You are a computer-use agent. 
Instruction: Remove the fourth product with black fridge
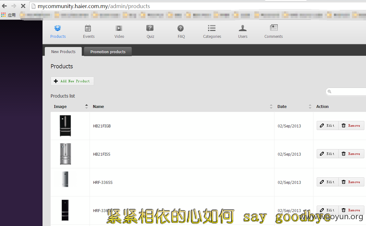point(351,210)
